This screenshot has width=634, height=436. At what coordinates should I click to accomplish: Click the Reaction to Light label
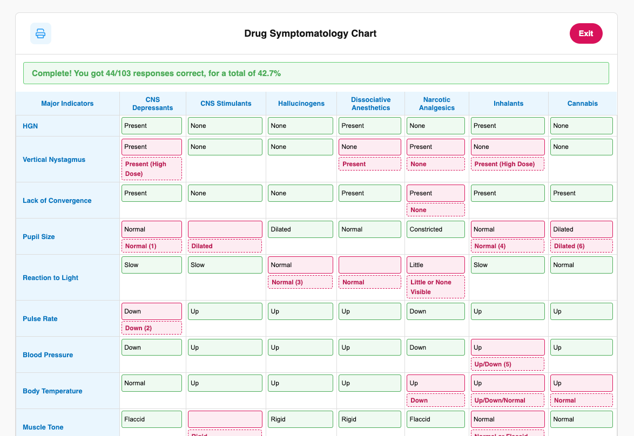(50, 277)
